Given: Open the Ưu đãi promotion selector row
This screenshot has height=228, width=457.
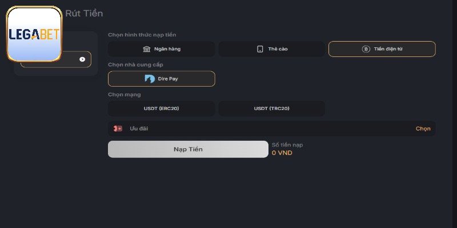Looking at the screenshot, I should 272,129.
